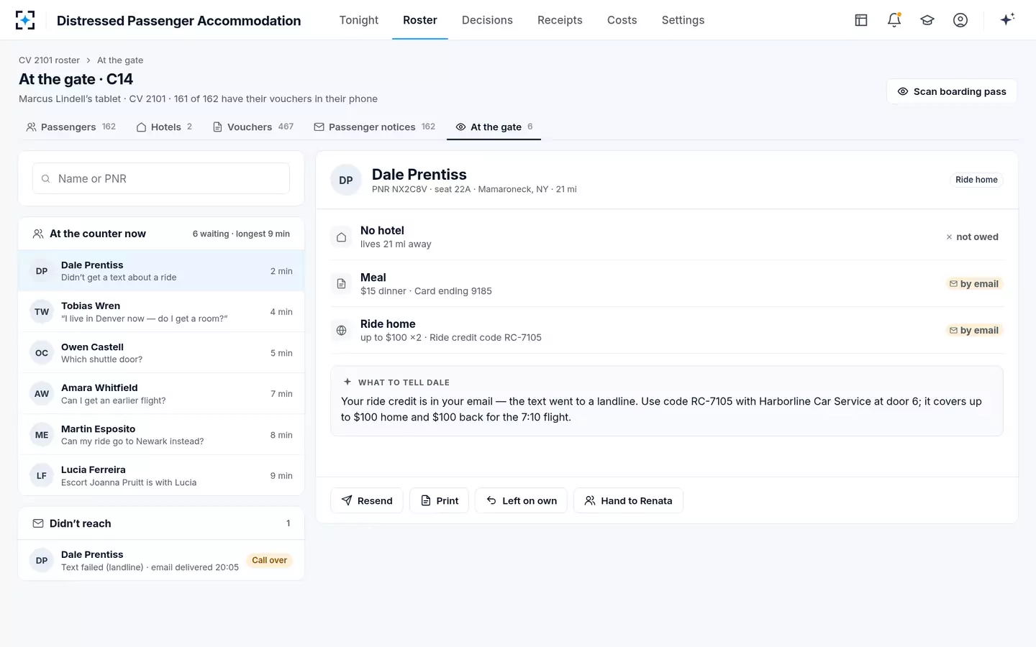Image resolution: width=1036 pixels, height=647 pixels.
Task: Click Dale Prentiss under Didn't reach
Action: 161,561
